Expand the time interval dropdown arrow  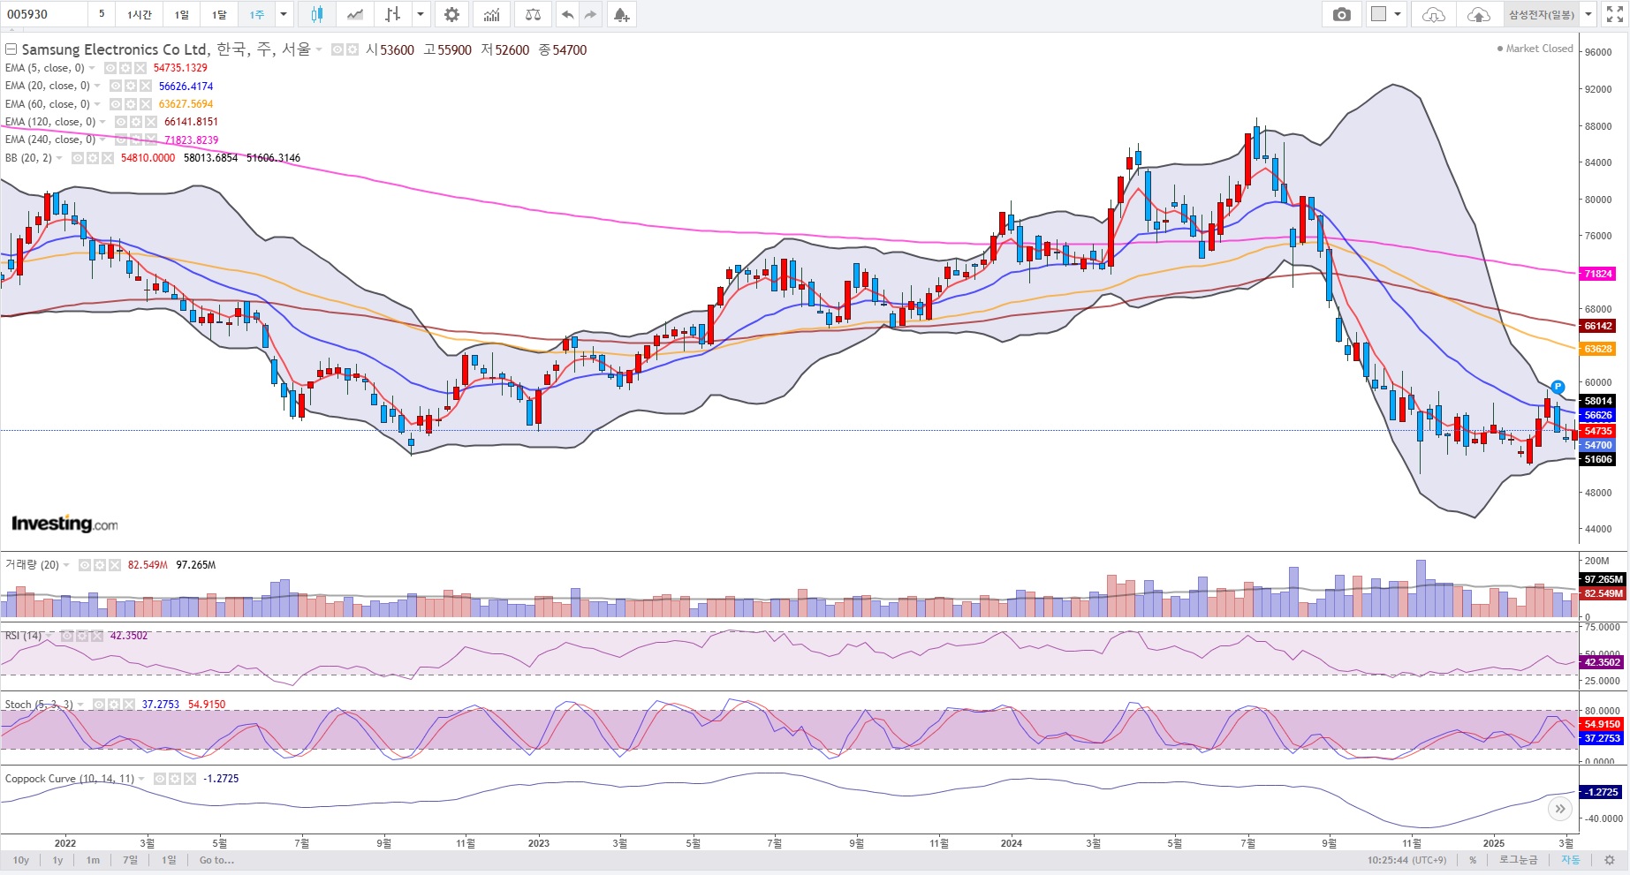[x=284, y=14]
